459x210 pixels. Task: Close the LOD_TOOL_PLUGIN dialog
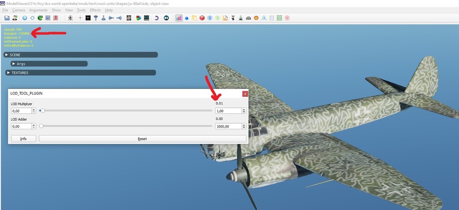point(245,94)
